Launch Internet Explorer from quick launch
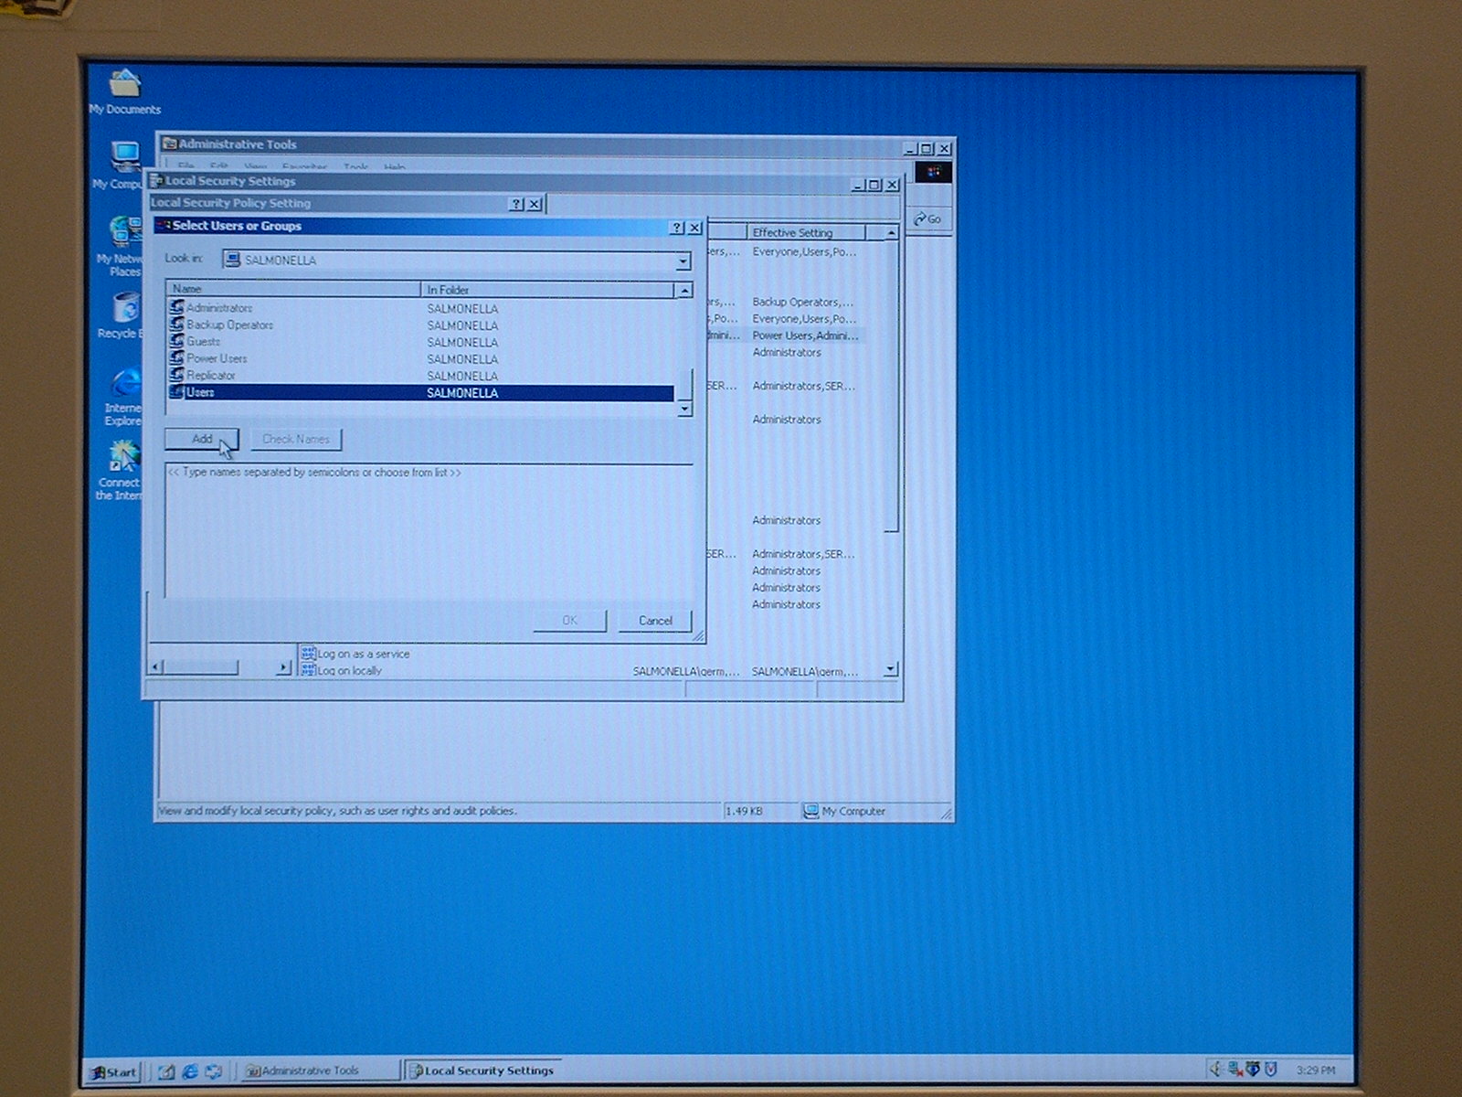The width and height of the screenshot is (1462, 1097). coord(190,1071)
